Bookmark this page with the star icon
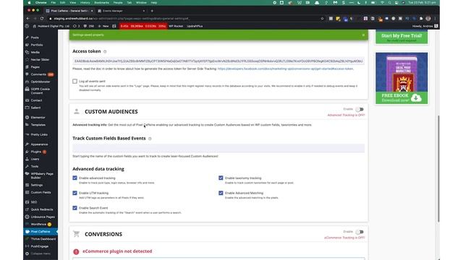 [x=322, y=18]
